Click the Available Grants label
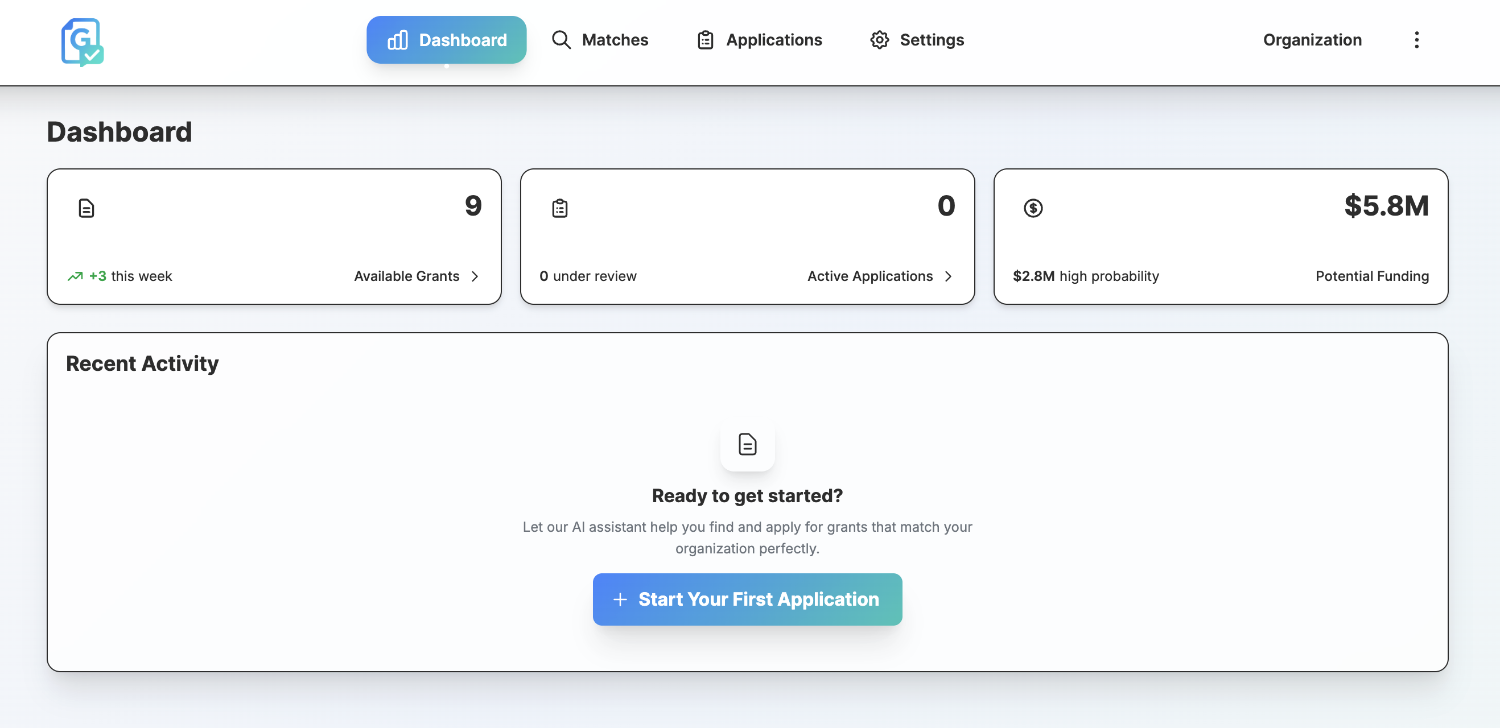This screenshot has width=1500, height=728. click(x=406, y=276)
